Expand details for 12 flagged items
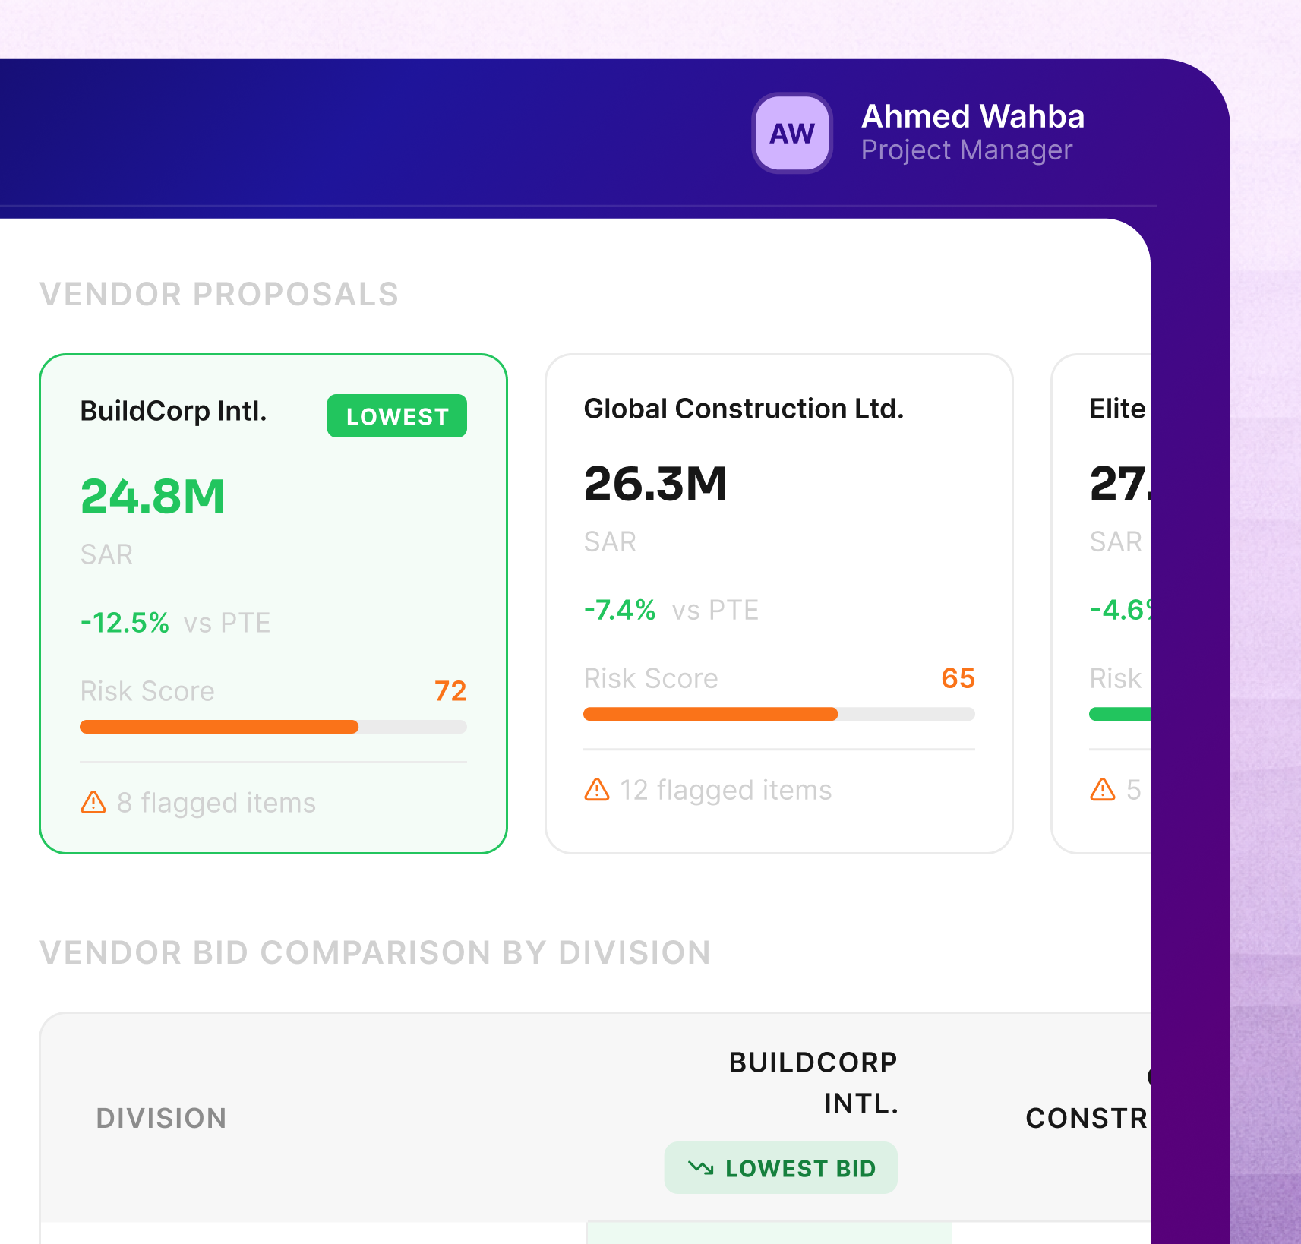The image size is (1301, 1244). tap(725, 790)
